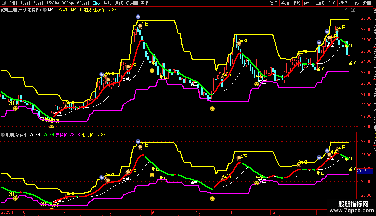Click the 微电生理(日线.前复权) chart title
Screen dimensions: 376x216
click(21, 10)
